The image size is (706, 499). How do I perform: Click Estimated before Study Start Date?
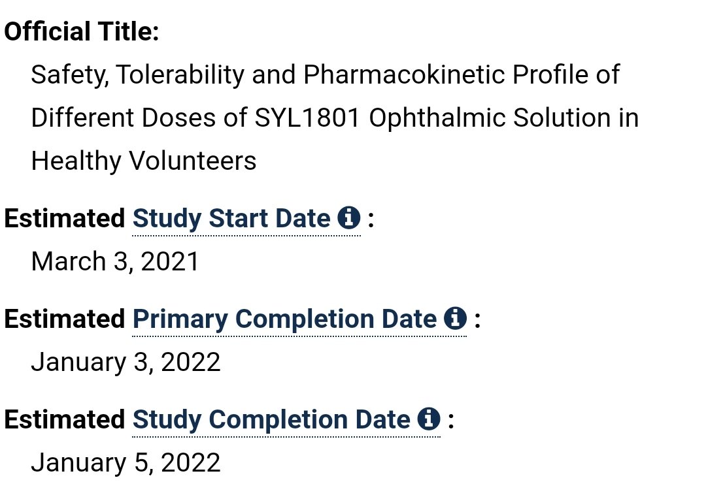click(64, 218)
